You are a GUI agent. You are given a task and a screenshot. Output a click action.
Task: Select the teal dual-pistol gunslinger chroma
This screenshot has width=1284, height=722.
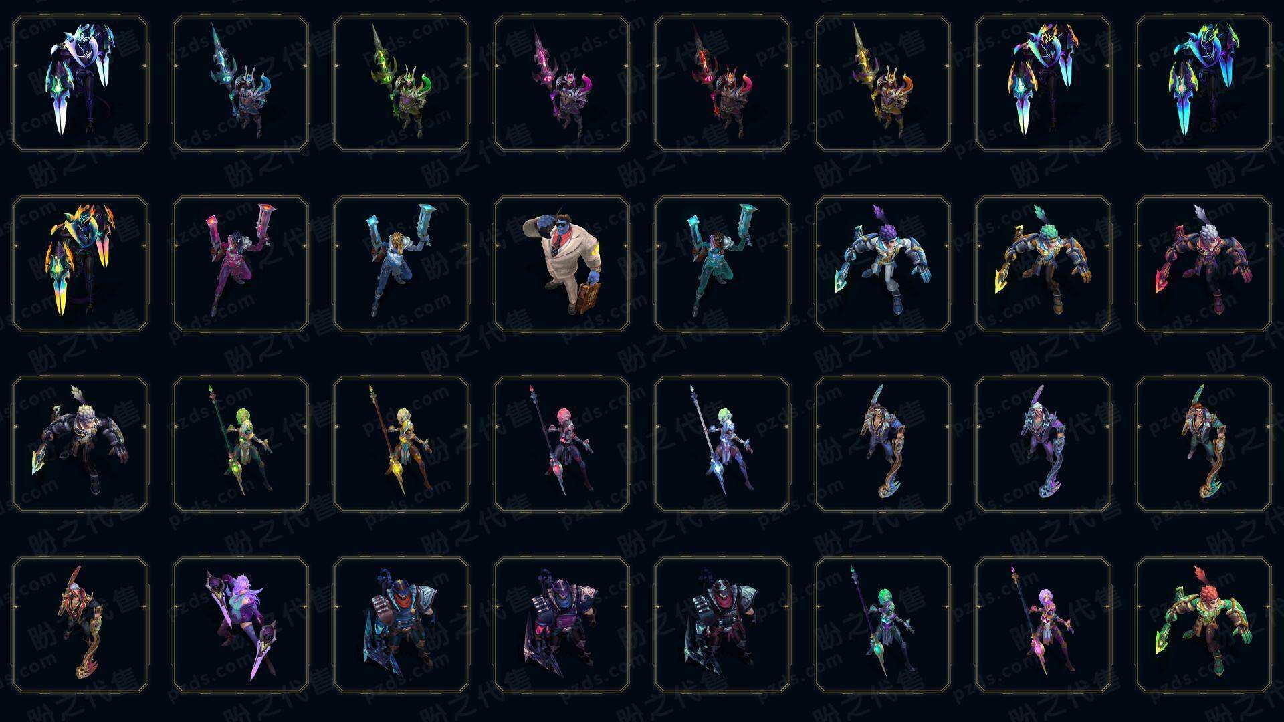(722, 263)
